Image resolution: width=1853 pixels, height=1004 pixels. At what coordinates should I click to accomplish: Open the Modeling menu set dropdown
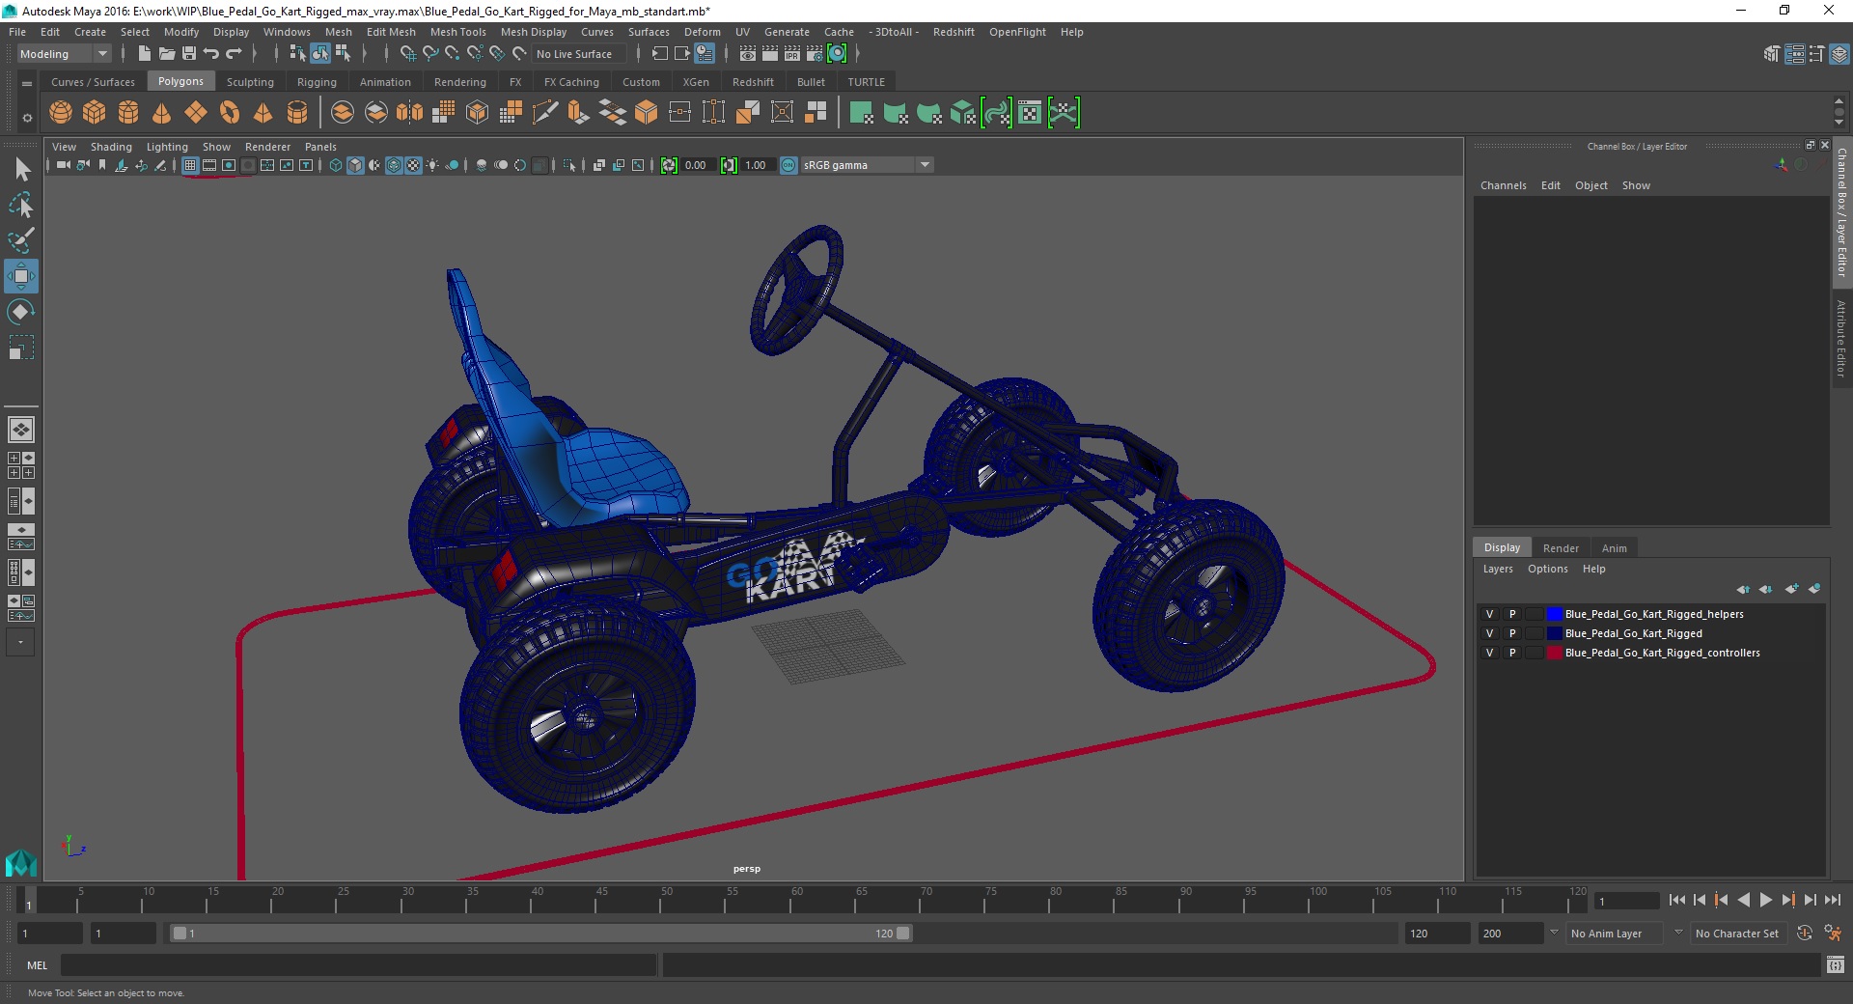[x=64, y=54]
